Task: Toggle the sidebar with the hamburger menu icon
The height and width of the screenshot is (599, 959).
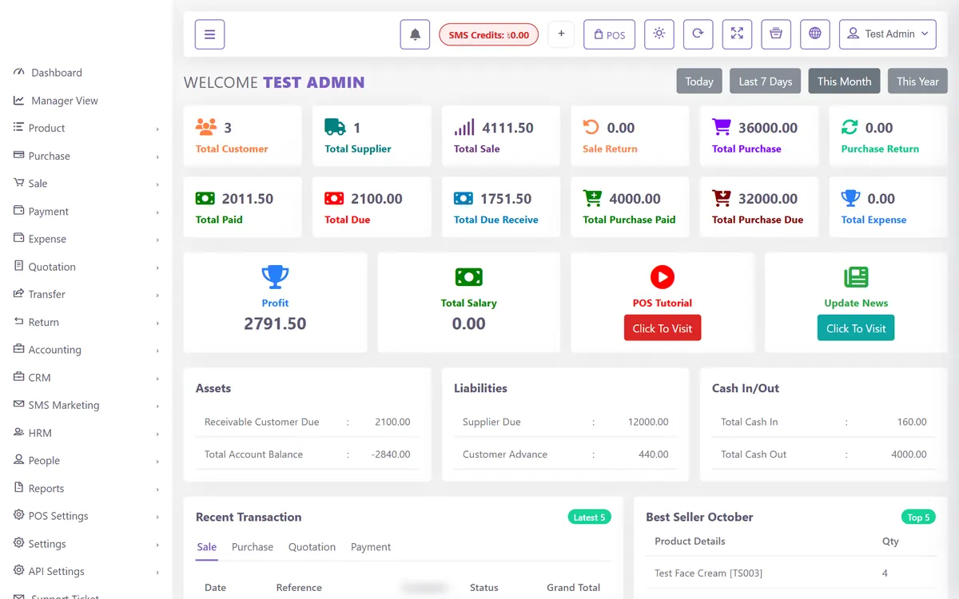Action: 209,34
